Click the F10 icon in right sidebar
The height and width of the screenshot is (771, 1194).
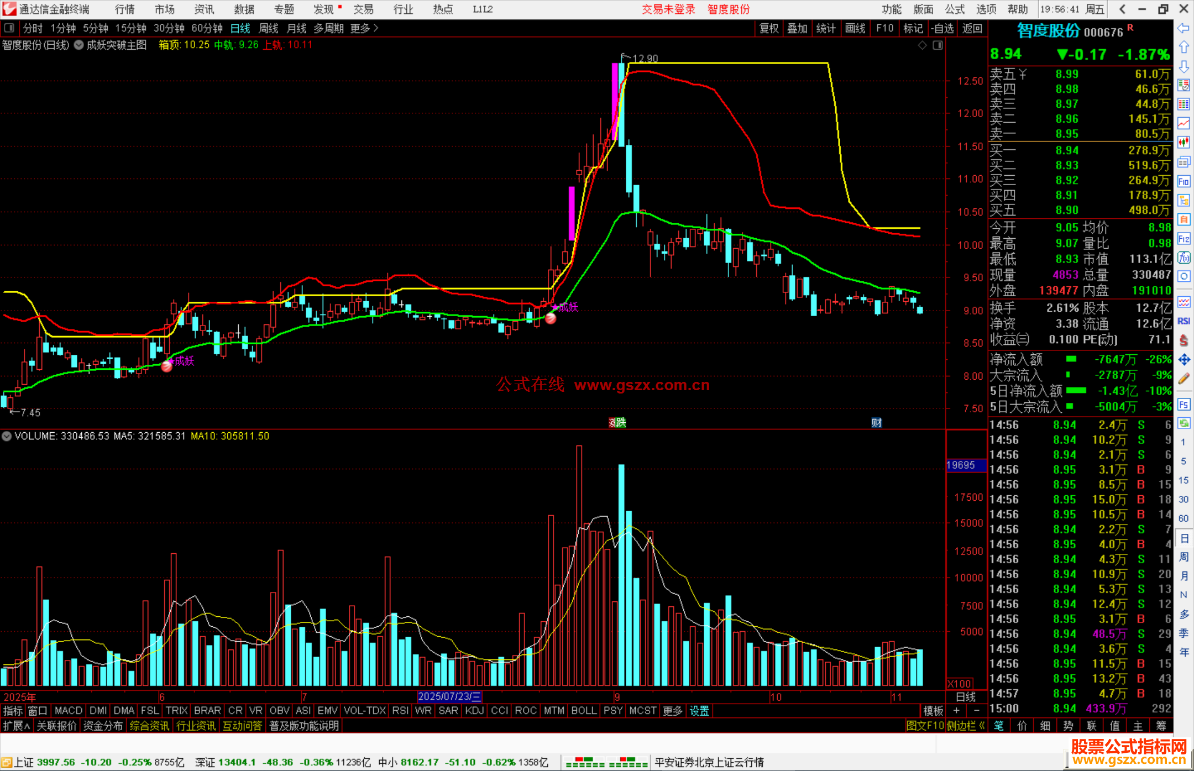pos(1183,181)
